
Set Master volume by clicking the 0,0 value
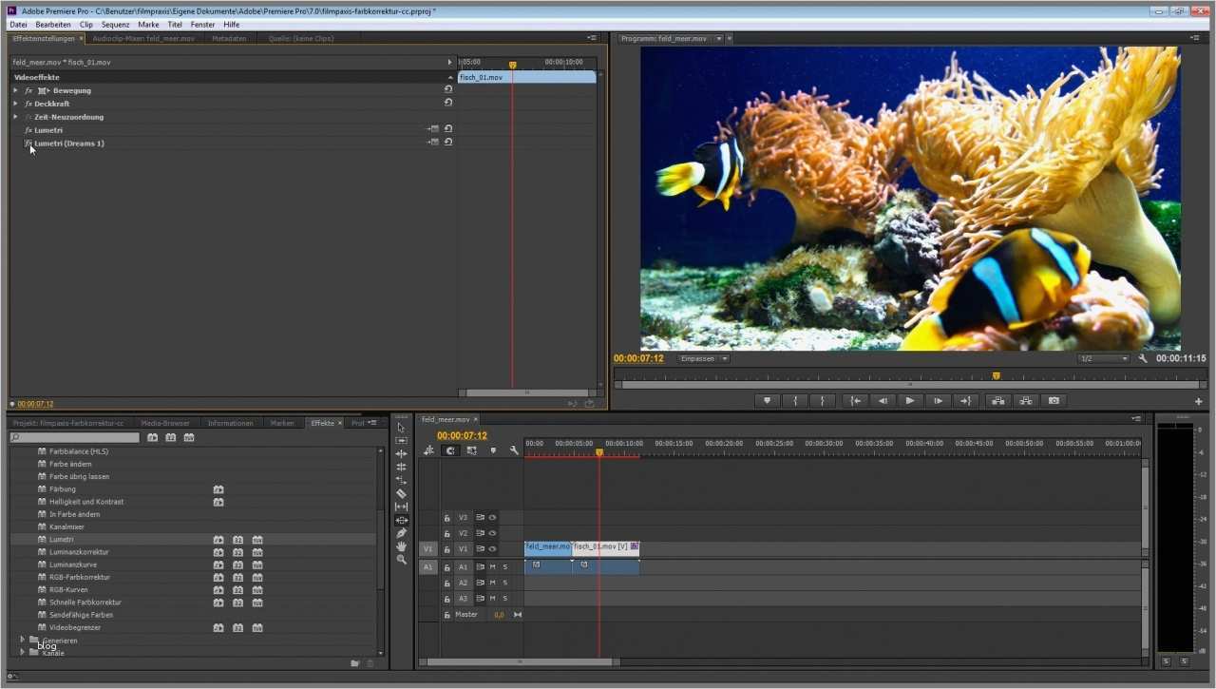[x=498, y=615]
